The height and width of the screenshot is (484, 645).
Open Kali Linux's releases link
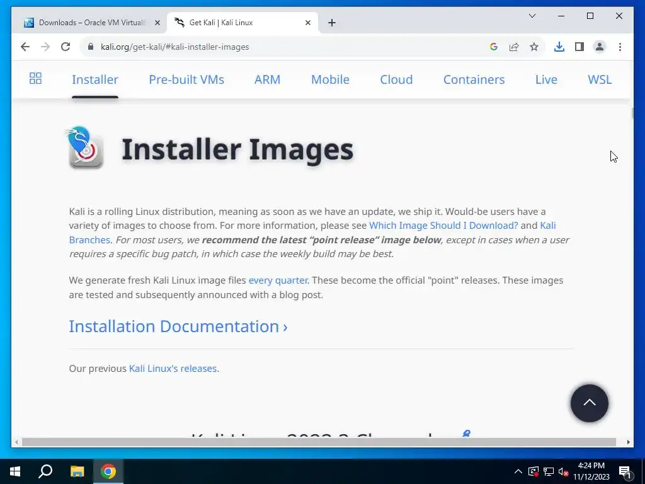(x=173, y=368)
